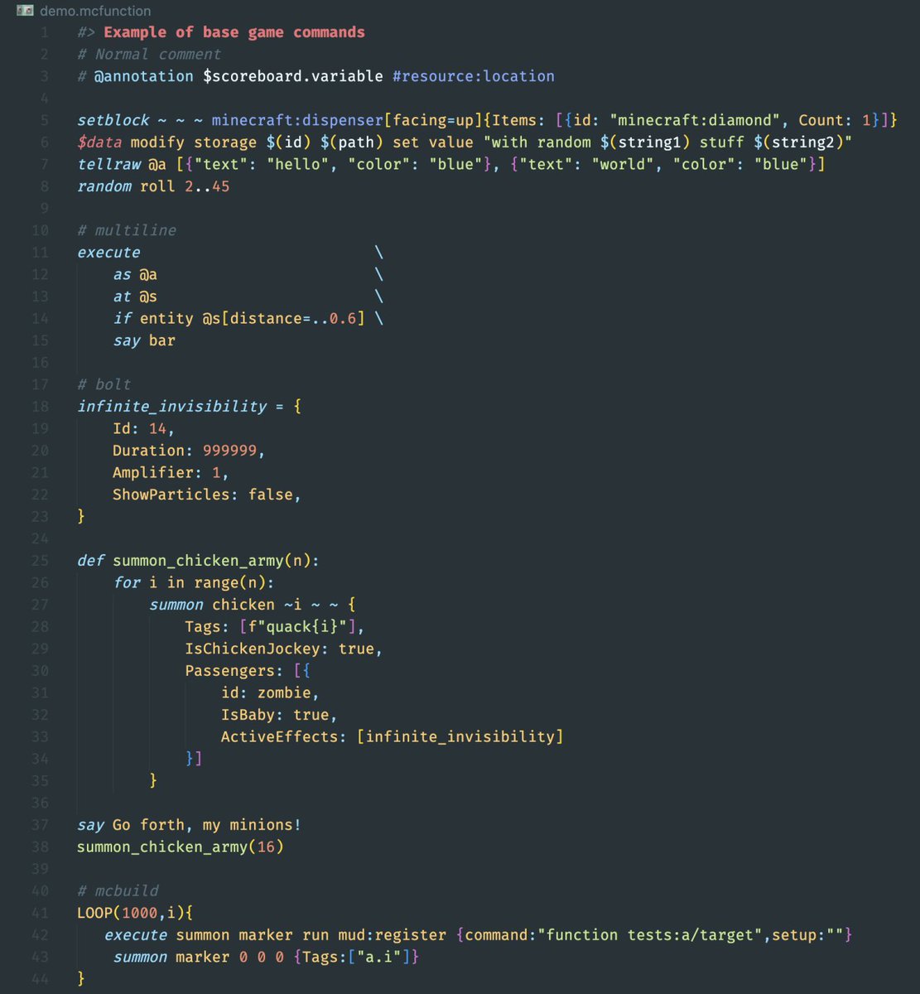Select the demo.mcfunction tab

point(95,12)
